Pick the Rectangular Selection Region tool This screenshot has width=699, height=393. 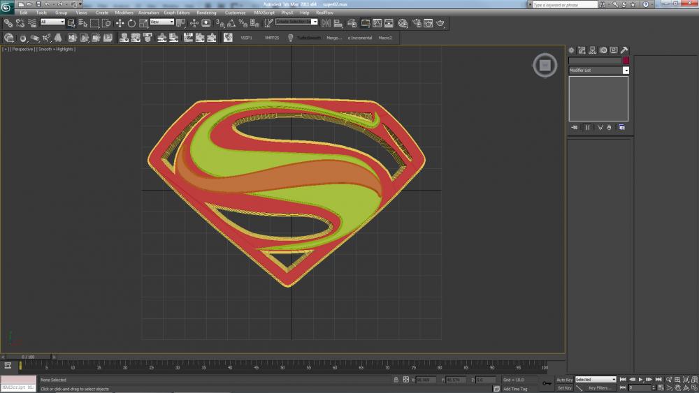pos(94,23)
